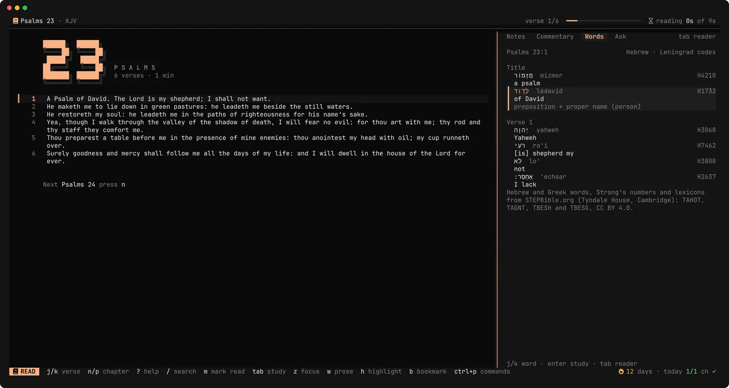Click the hourglass reading timer icon
Screen dimensions: 729x388
pos(650,21)
